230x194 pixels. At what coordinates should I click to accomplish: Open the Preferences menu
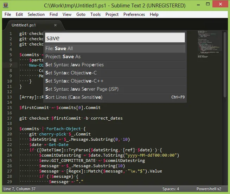coord(134,14)
